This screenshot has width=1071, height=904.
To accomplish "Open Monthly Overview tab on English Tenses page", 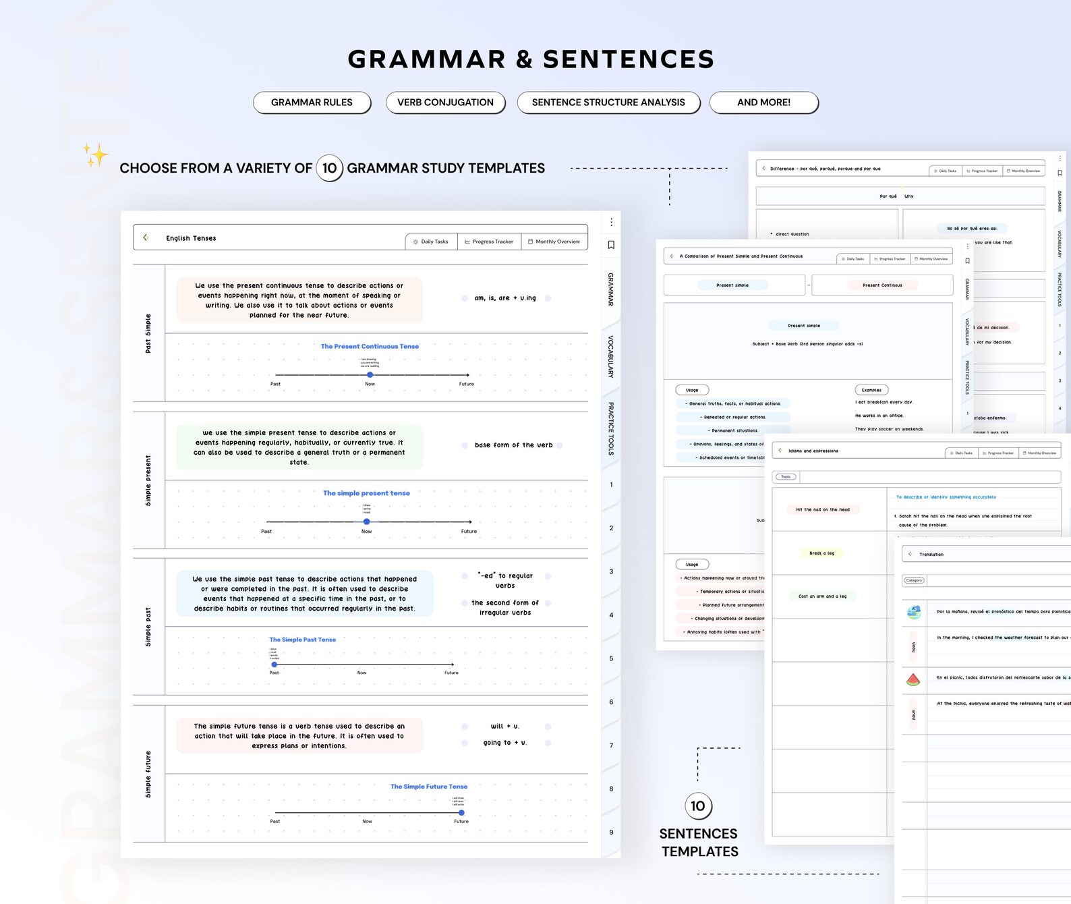I will (554, 242).
